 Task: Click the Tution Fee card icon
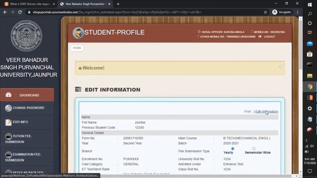tap(8, 136)
